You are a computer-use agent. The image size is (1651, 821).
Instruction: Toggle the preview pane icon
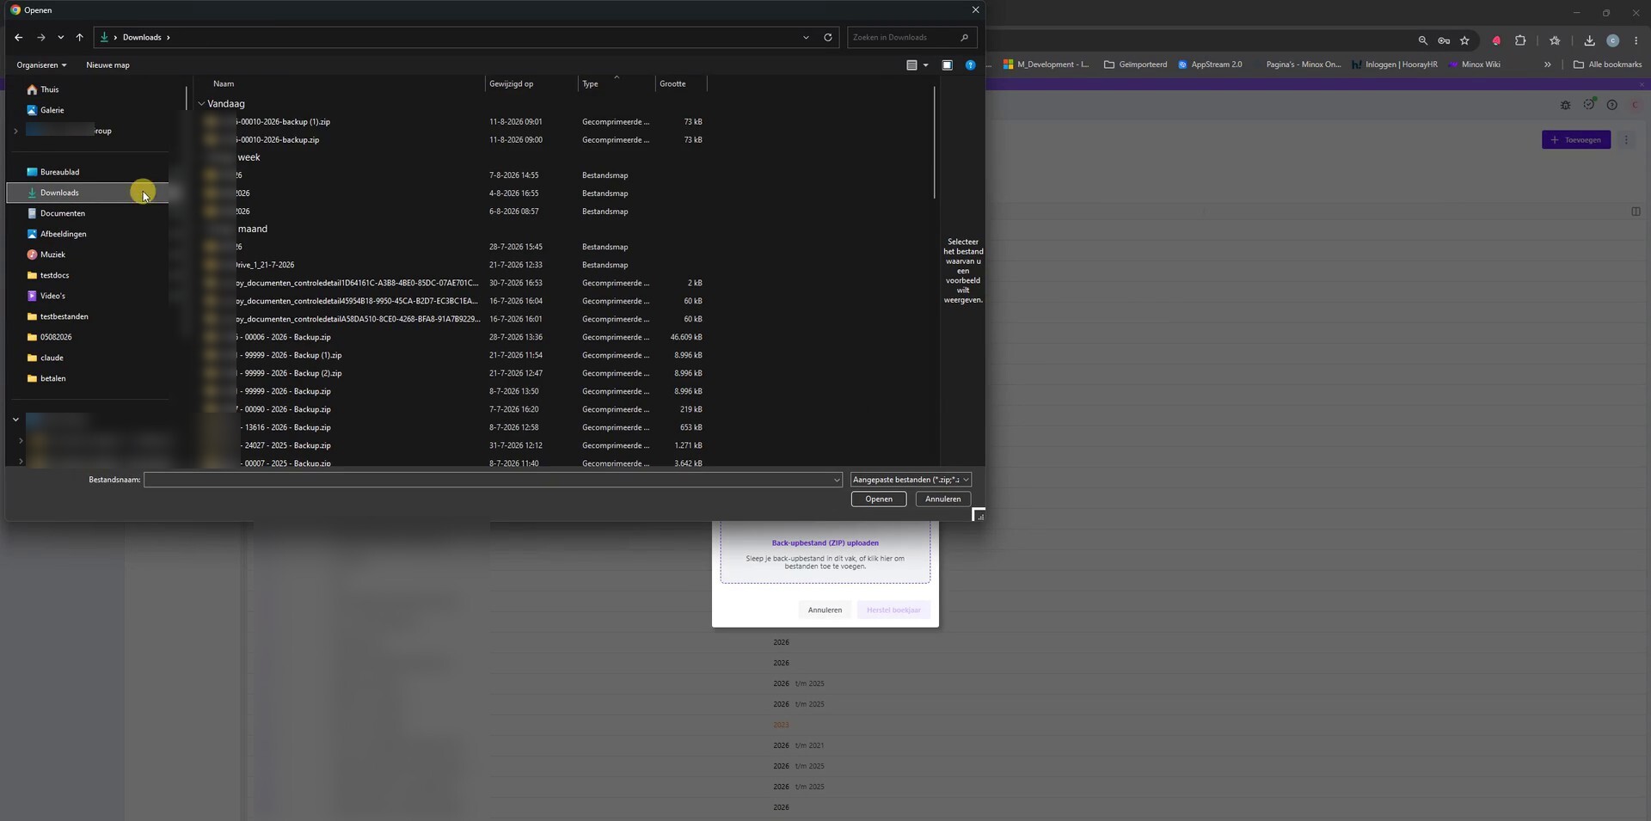tap(947, 65)
